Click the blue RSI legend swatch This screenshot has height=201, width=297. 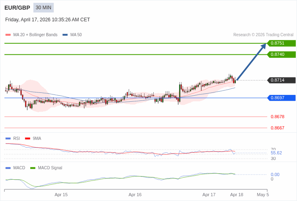pyautogui.click(x=8, y=139)
